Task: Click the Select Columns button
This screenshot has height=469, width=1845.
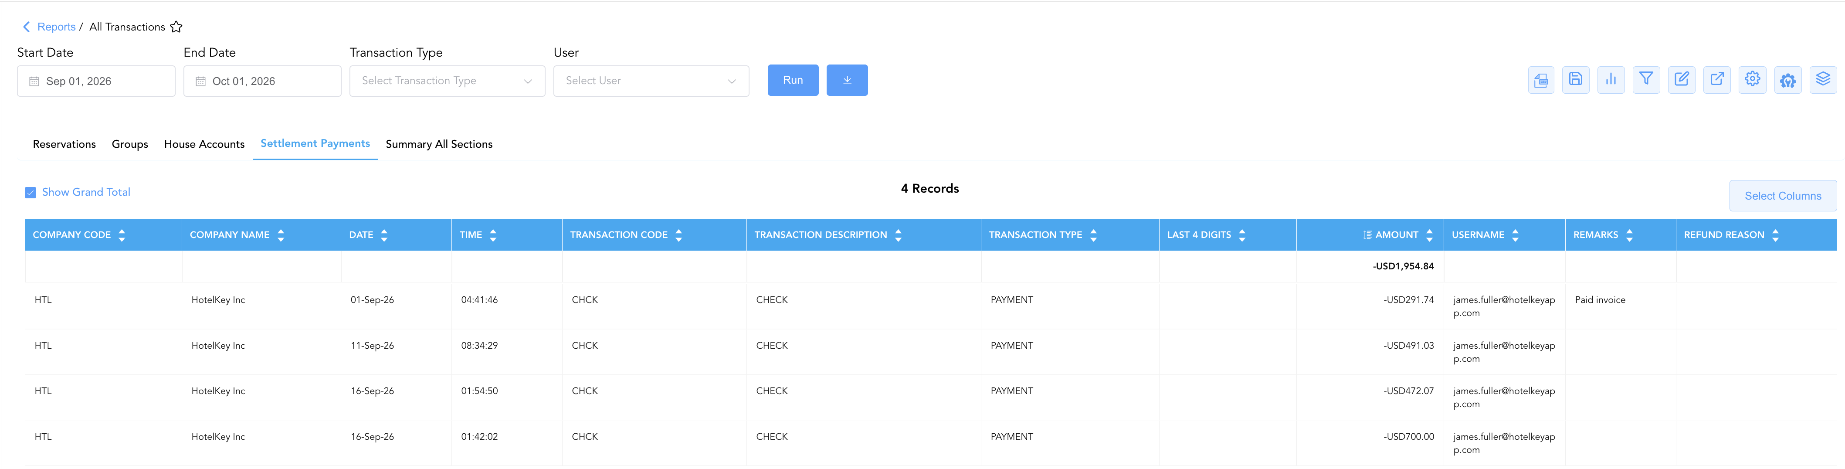Action: tap(1783, 195)
